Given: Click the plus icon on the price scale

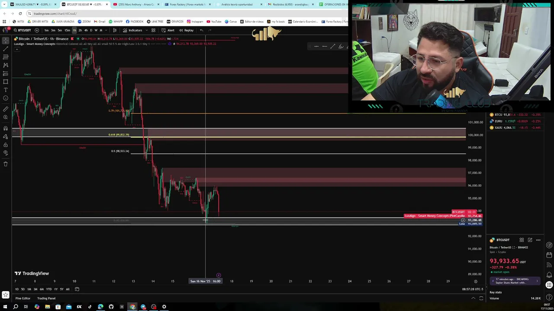Looking at the screenshot, I should [x=463, y=220].
